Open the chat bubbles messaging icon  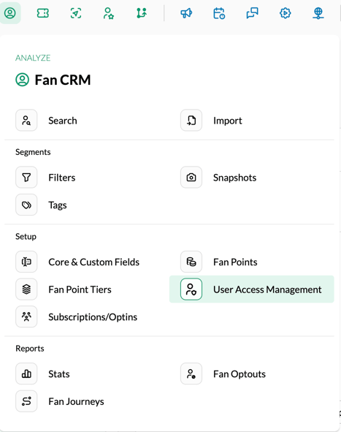(x=252, y=13)
